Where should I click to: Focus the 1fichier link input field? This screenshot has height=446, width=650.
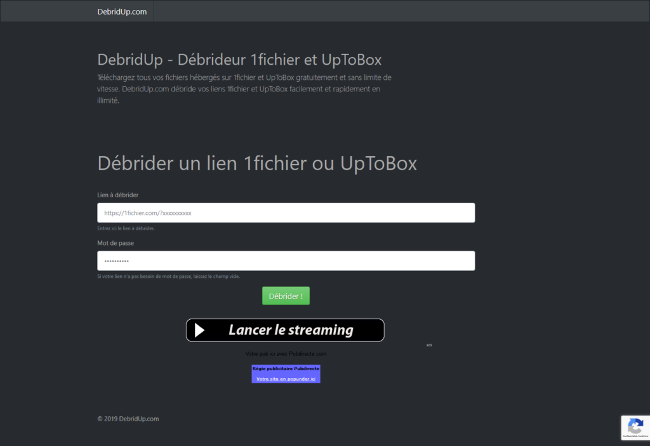(x=286, y=213)
